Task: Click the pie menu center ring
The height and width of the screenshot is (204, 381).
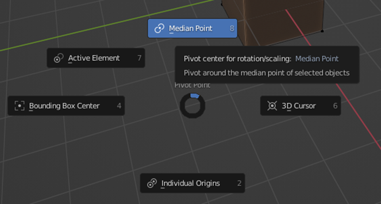Action: click(192, 106)
